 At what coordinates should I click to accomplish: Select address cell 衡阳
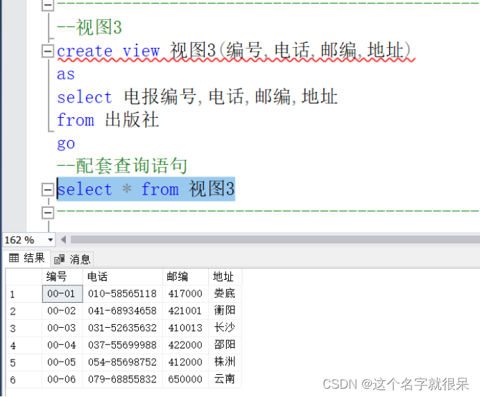tap(225, 311)
